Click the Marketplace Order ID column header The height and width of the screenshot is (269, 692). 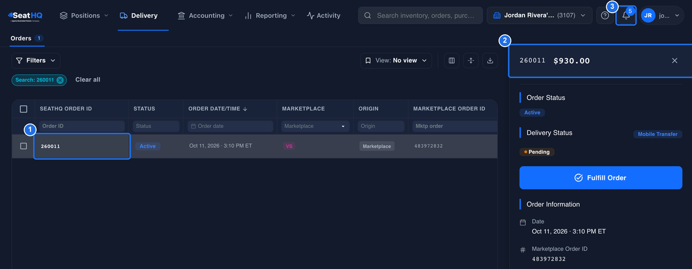[449, 109]
